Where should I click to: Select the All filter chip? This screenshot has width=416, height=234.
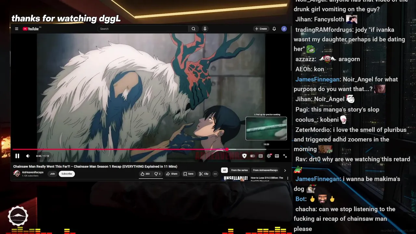[x=224, y=170]
